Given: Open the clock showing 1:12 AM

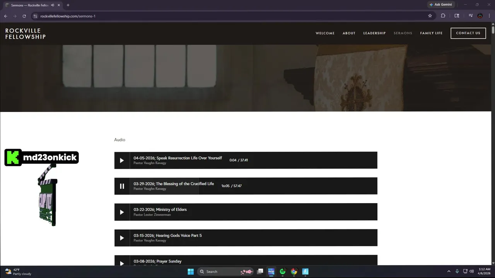Looking at the screenshot, I should point(485,271).
